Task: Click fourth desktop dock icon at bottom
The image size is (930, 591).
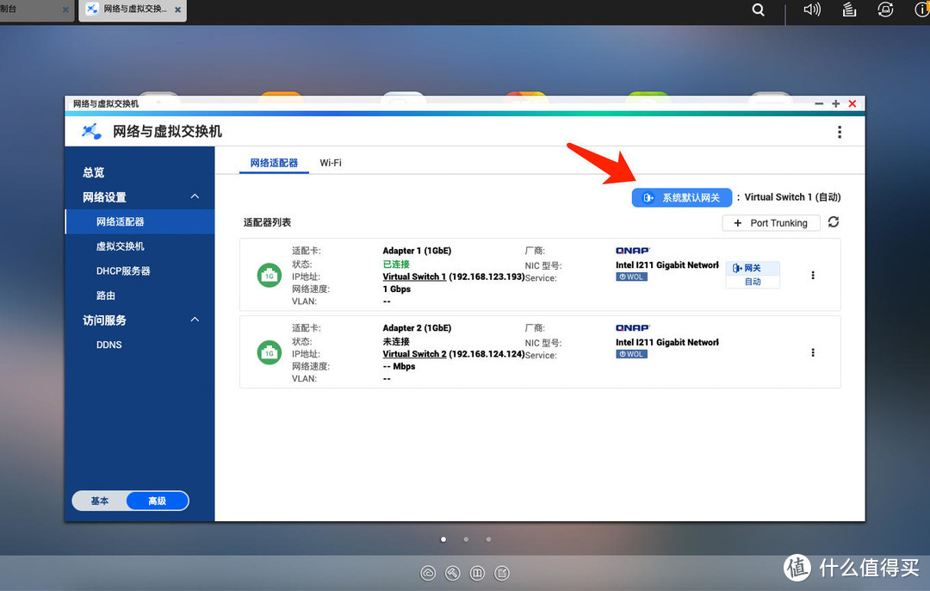Action: 502,573
